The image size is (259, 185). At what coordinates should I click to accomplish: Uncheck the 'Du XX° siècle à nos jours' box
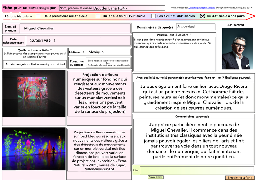tap(203, 16)
